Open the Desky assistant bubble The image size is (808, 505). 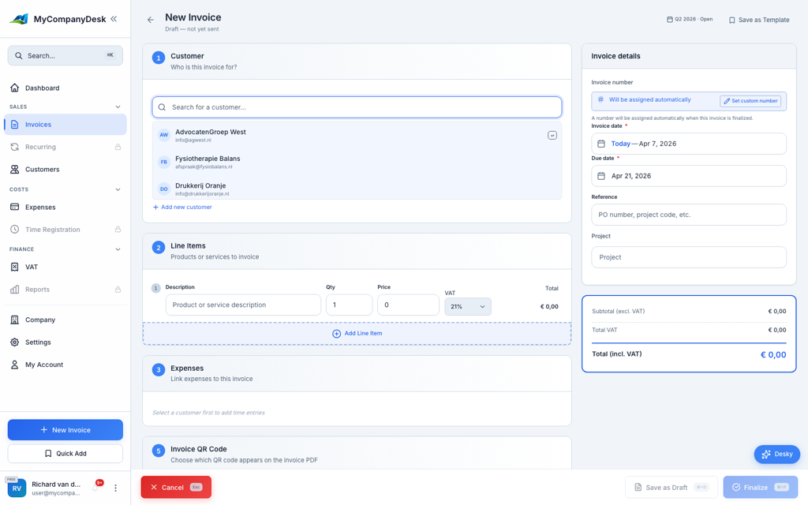776,454
